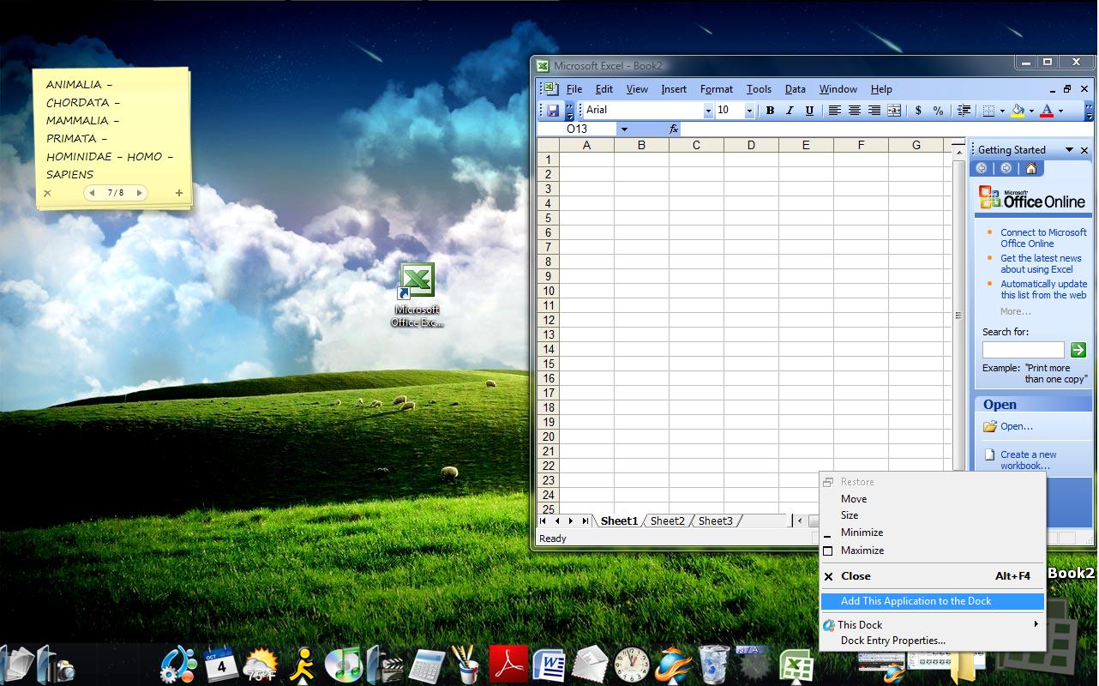Click the AIM running man dock icon
This screenshot has width=1099, height=686.
pos(302,665)
